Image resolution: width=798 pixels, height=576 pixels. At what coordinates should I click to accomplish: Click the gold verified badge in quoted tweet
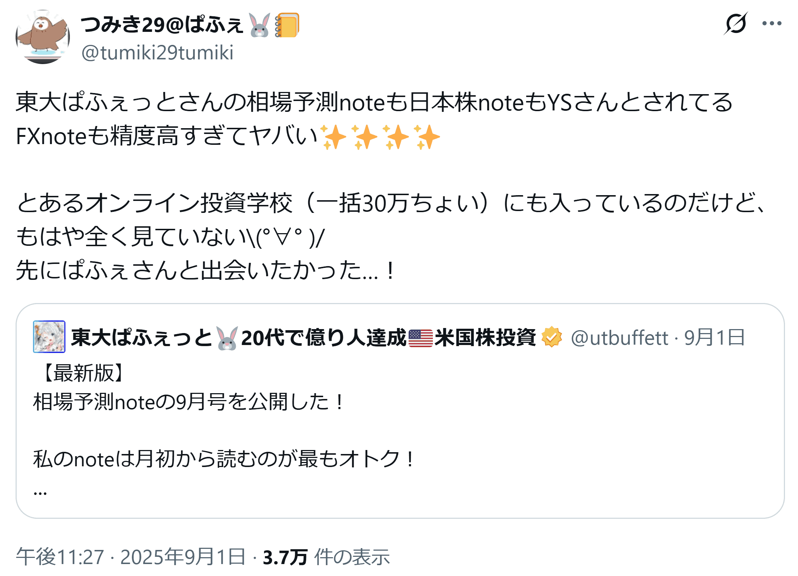[x=551, y=337]
